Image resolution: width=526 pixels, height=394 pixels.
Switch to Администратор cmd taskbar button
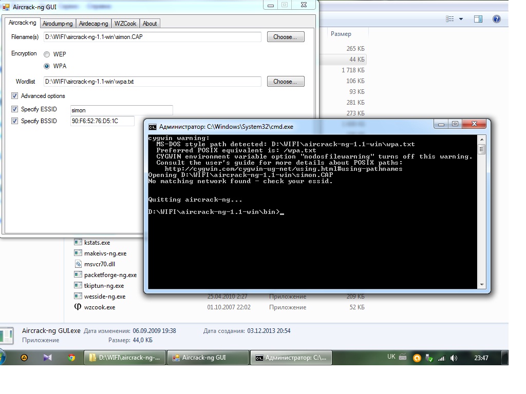pyautogui.click(x=291, y=358)
